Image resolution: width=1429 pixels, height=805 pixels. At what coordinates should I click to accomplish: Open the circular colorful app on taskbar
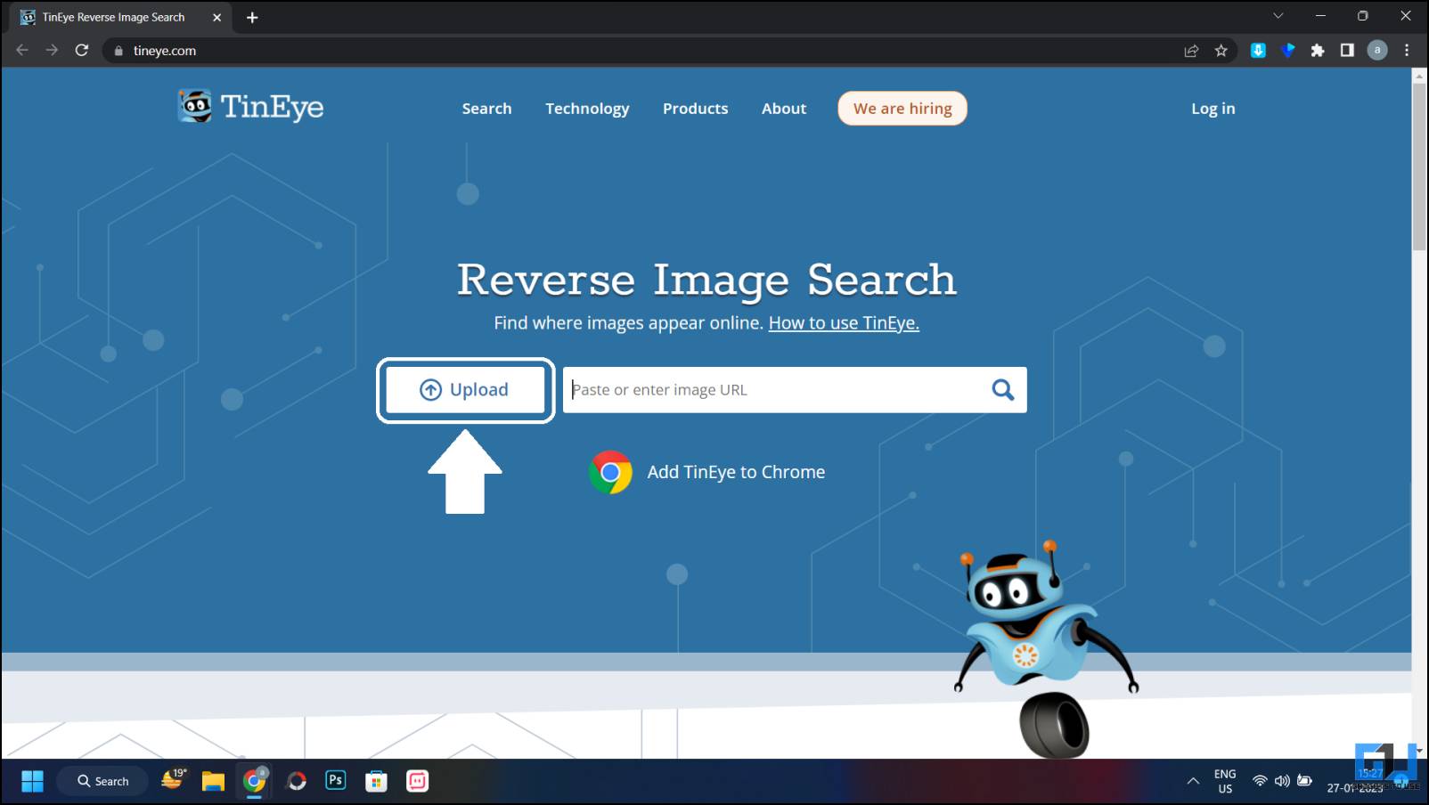(296, 781)
